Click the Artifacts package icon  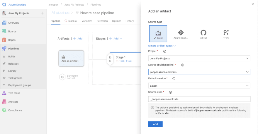tap(4, 102)
